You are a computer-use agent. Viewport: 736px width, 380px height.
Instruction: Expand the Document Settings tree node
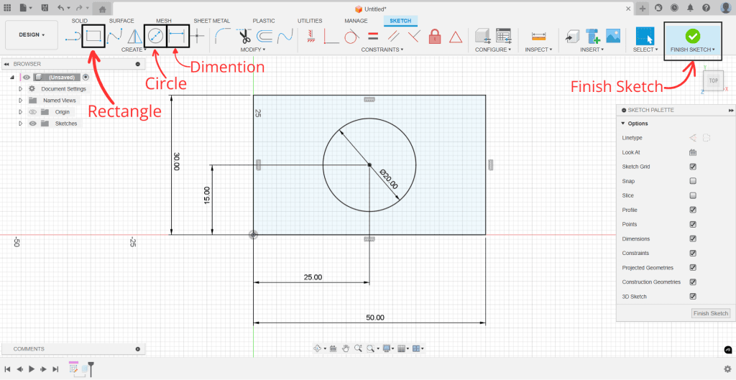pos(21,89)
